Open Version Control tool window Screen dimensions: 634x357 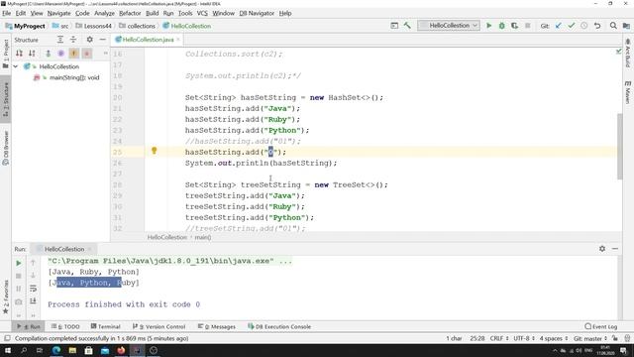[158, 326]
